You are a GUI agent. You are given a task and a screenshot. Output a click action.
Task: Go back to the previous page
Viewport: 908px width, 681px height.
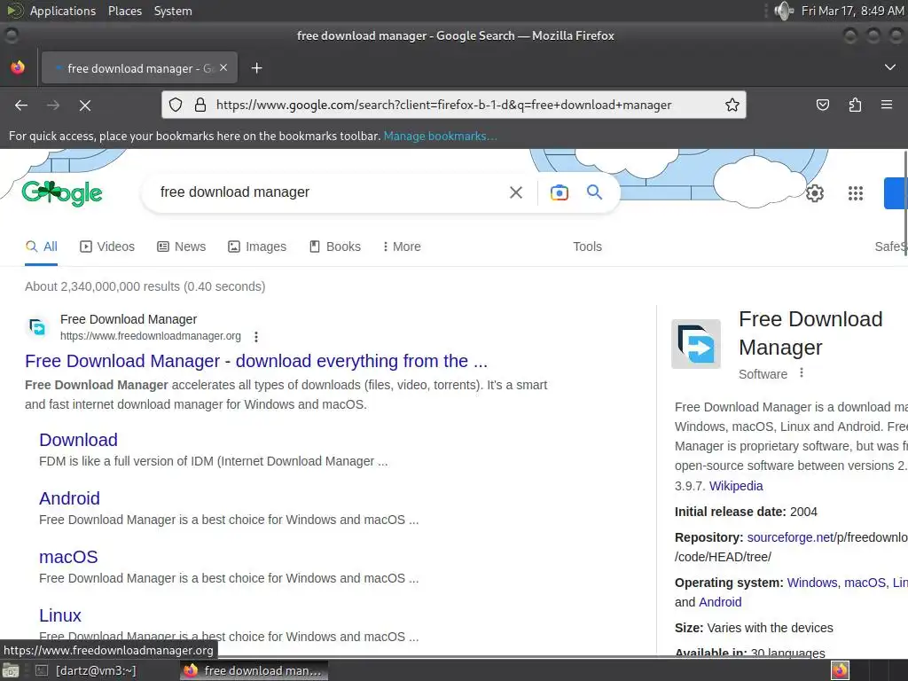tap(21, 105)
